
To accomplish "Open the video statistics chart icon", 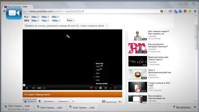I will coord(120,101).
